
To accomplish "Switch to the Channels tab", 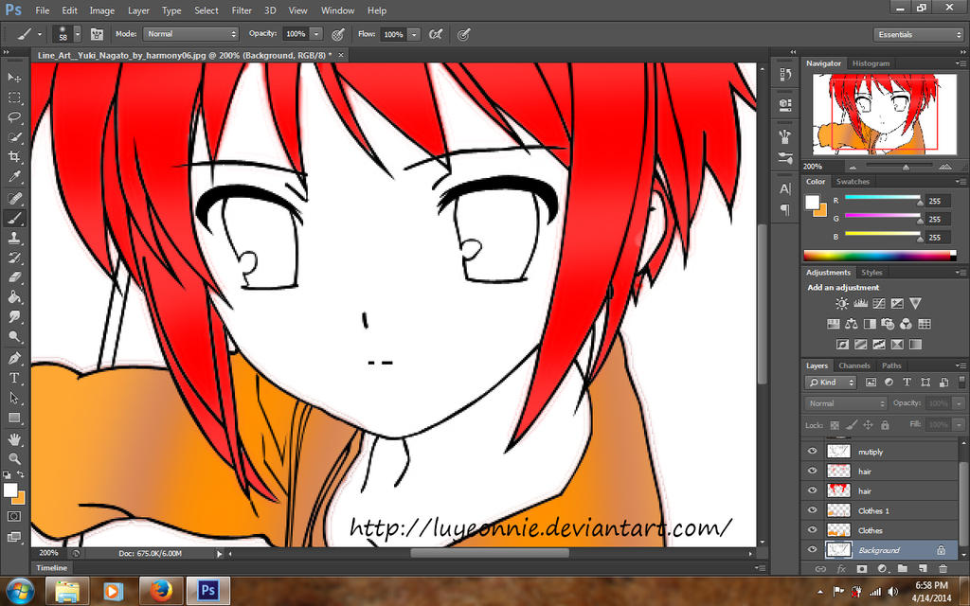I will [x=853, y=365].
